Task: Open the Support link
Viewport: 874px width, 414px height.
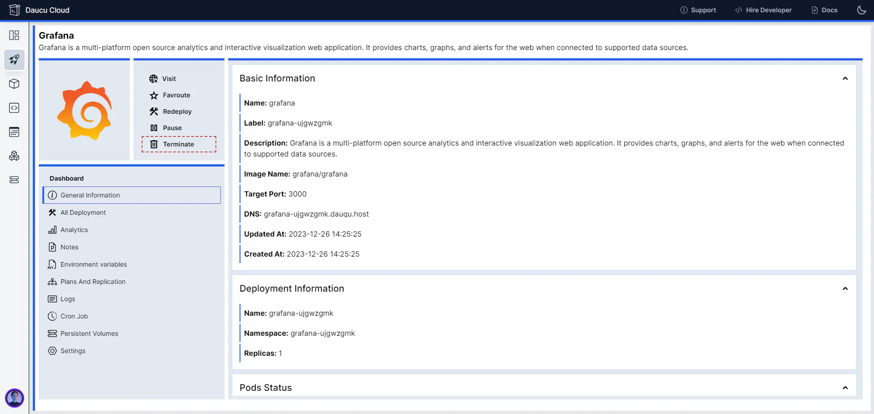Action: (x=698, y=10)
